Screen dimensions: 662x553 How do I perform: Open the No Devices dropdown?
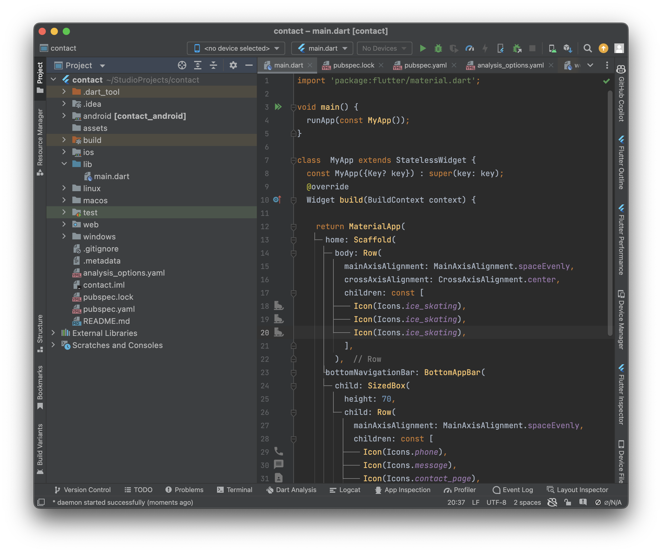(384, 48)
